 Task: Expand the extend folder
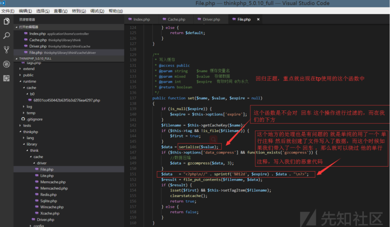pos(29,69)
